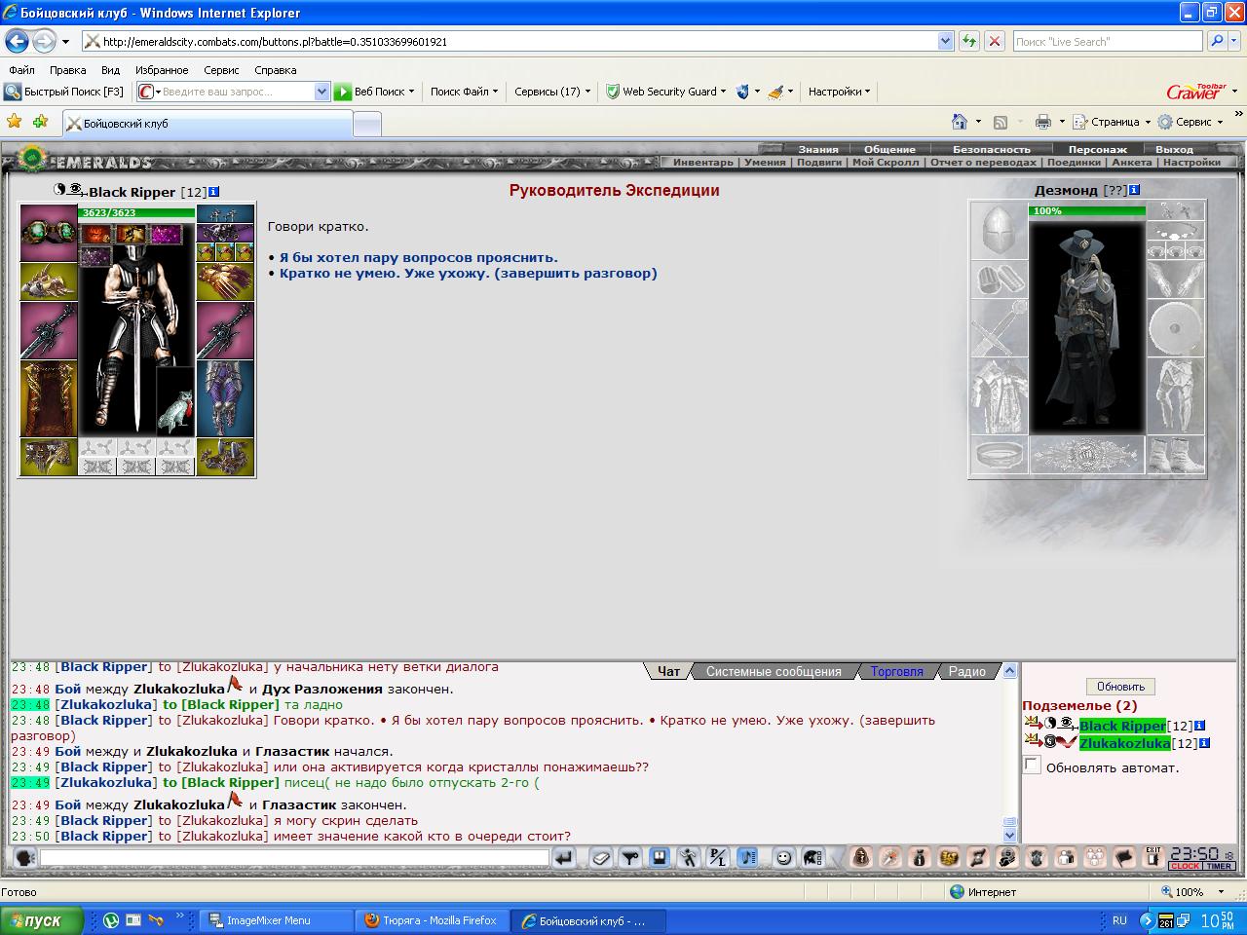
Task: Switch to ImageMixer Menu taskbar window
Action: tap(278, 920)
